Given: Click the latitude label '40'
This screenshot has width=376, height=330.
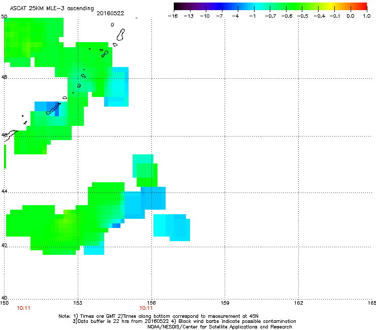Looking at the screenshot, I should click(x=4, y=298).
